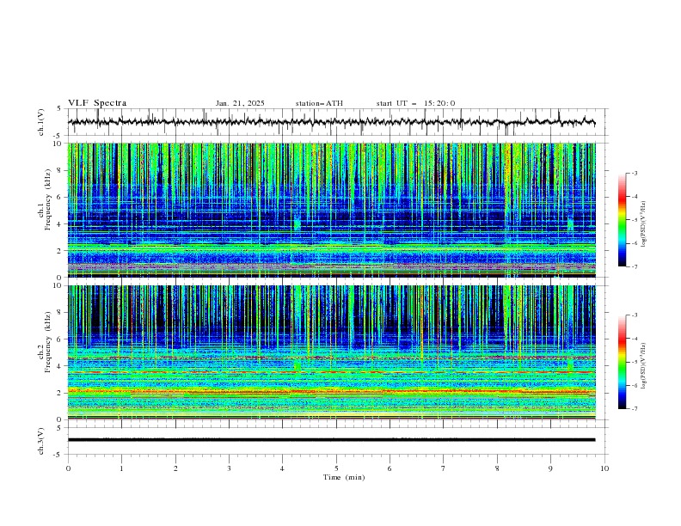Click the "ch.3(V)" waveform axis label

click(41, 441)
